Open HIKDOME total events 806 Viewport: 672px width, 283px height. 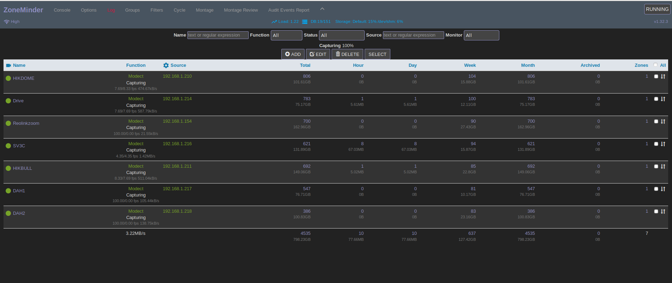(x=307, y=76)
